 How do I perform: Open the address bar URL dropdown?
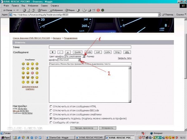159,14
